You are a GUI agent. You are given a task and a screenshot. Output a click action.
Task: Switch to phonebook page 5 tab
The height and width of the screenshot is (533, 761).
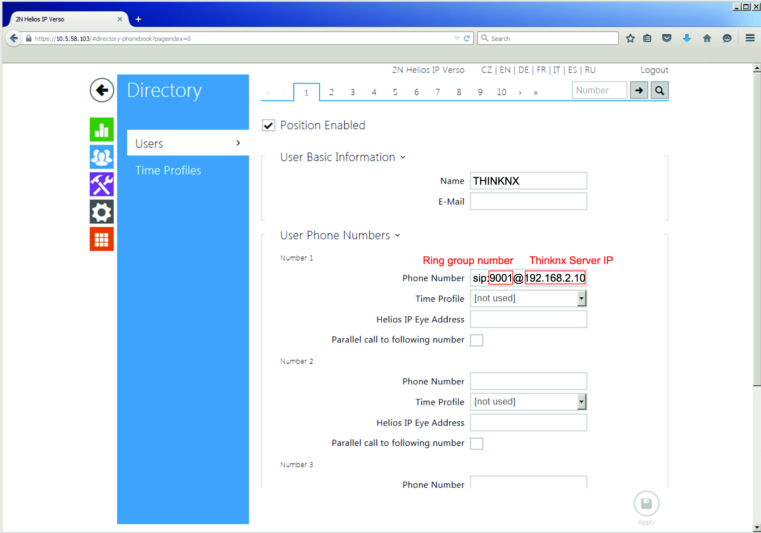[x=395, y=92]
